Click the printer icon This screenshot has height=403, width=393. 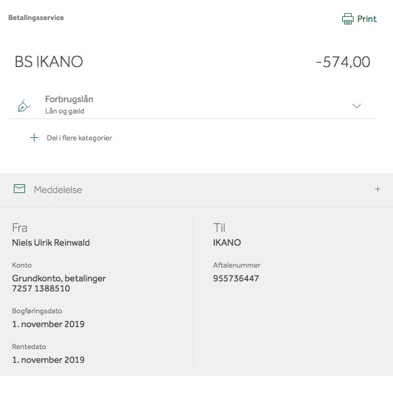[348, 19]
